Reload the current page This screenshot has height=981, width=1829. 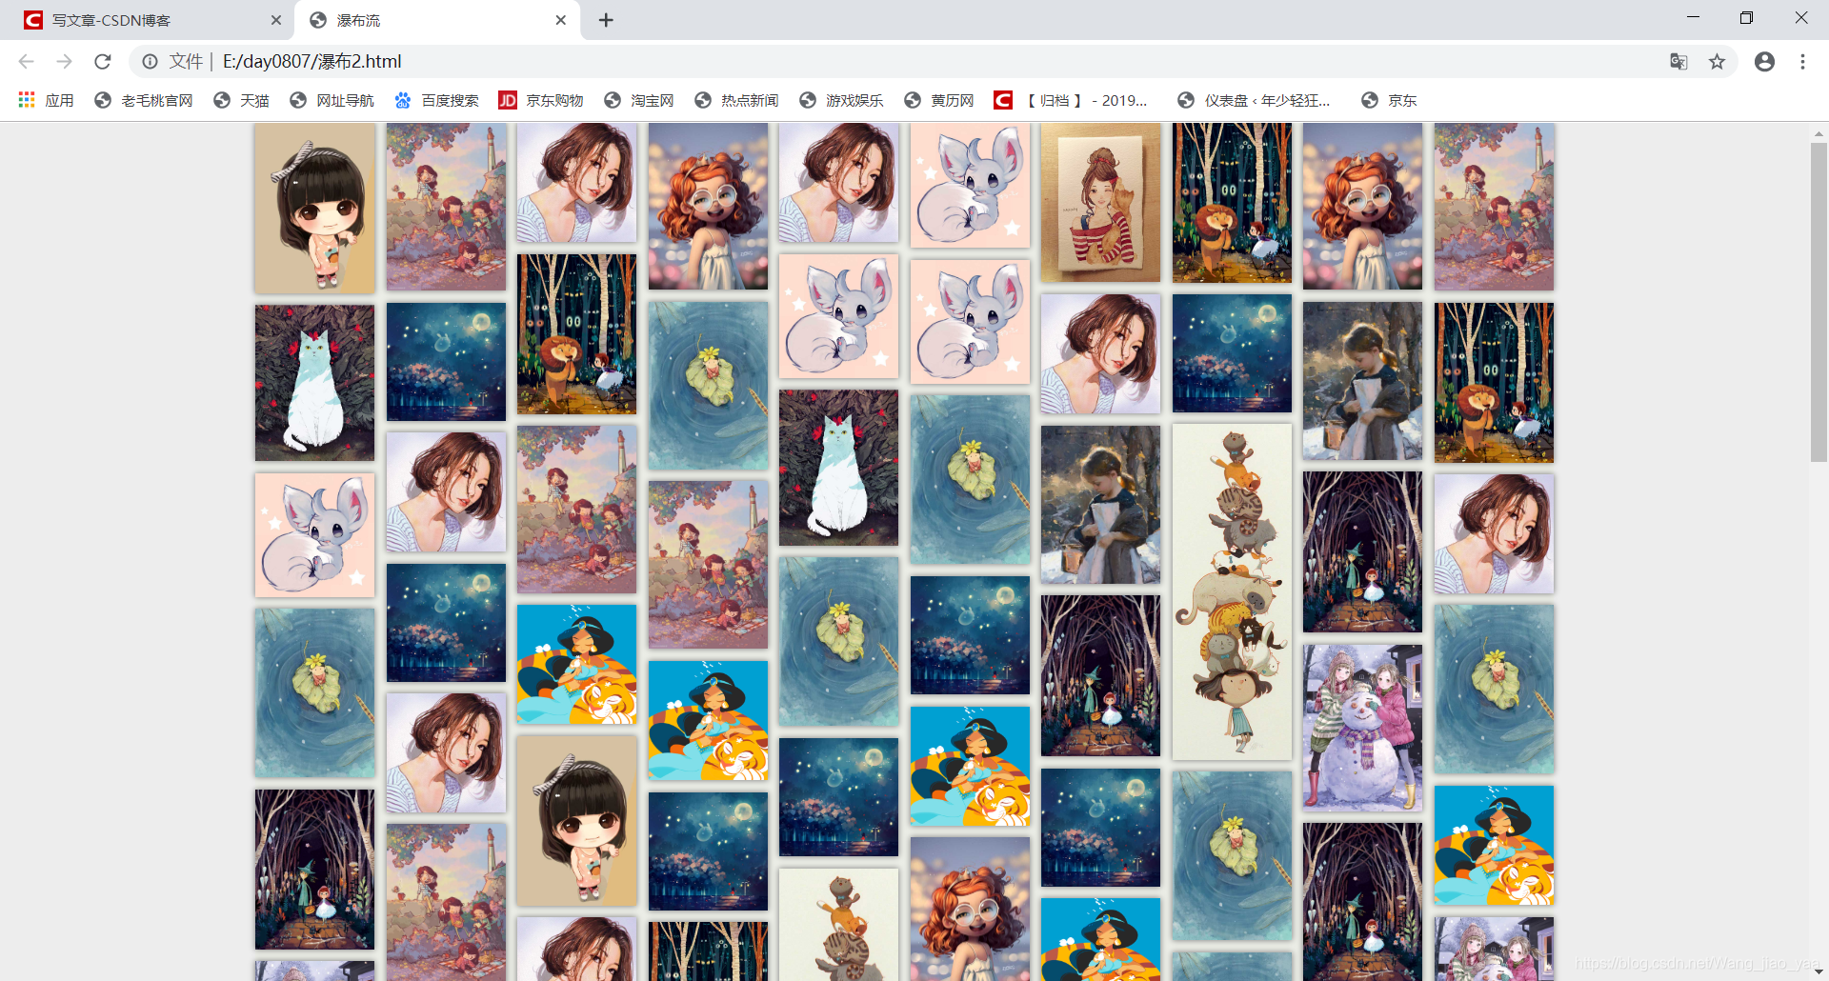(x=103, y=62)
